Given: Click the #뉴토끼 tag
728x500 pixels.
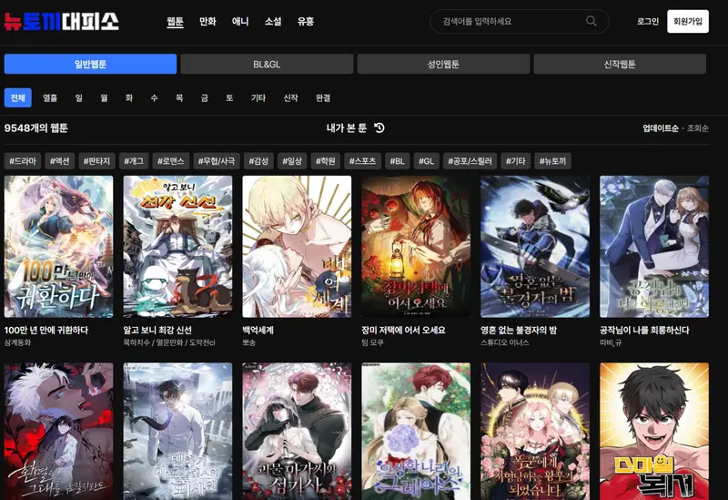Looking at the screenshot, I should pos(552,161).
